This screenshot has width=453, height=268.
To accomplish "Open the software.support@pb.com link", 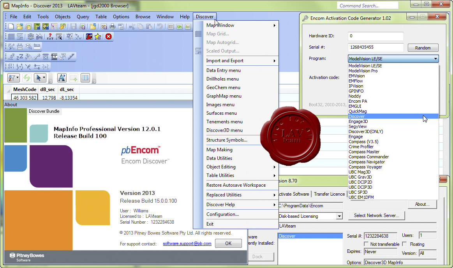I will point(187,243).
